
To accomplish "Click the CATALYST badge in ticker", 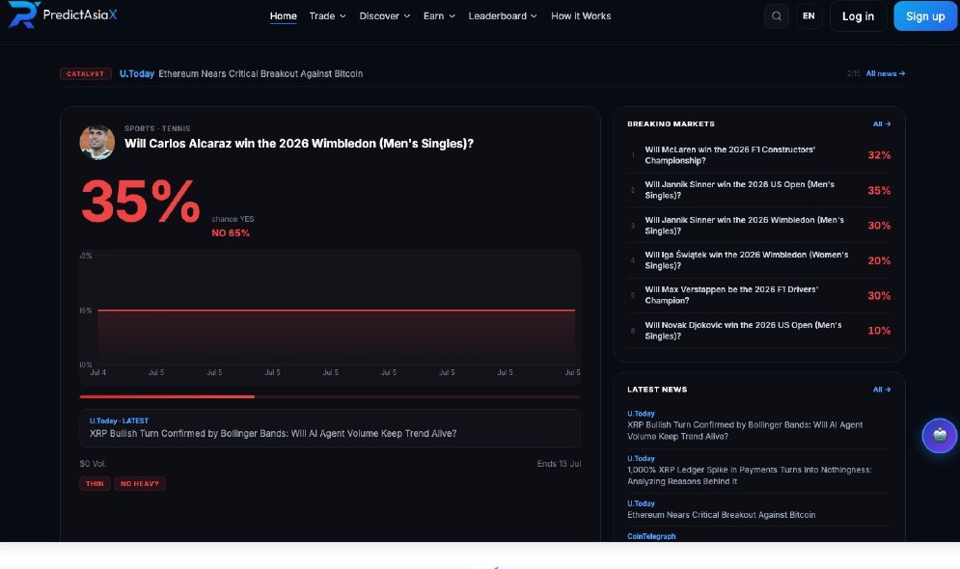I will (x=86, y=73).
